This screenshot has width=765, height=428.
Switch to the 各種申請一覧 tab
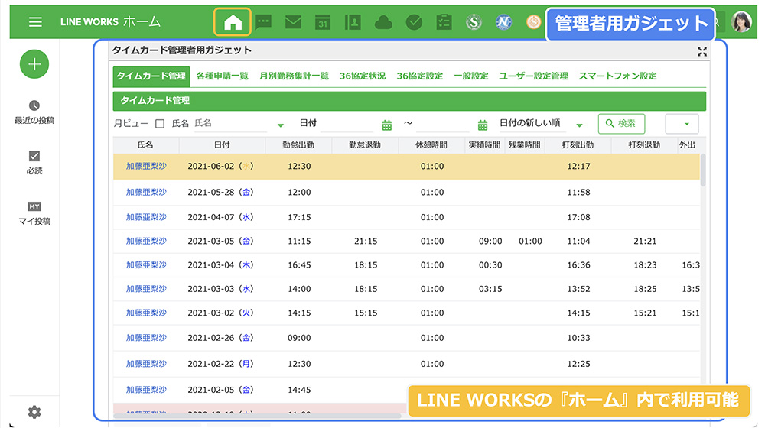[x=222, y=76]
